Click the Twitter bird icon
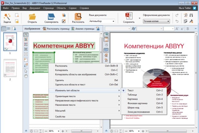 pyautogui.click(x=195, y=8)
